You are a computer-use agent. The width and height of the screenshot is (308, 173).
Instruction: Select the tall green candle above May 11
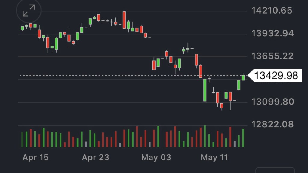(205, 90)
